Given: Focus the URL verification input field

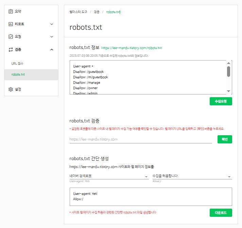Looking at the screenshot, I should (x=141, y=139).
